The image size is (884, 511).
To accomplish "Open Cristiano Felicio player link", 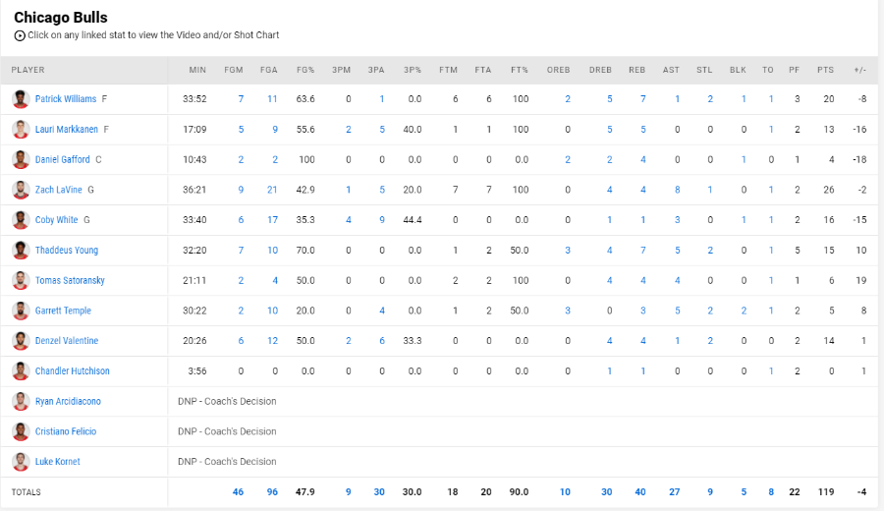I will tap(66, 431).
